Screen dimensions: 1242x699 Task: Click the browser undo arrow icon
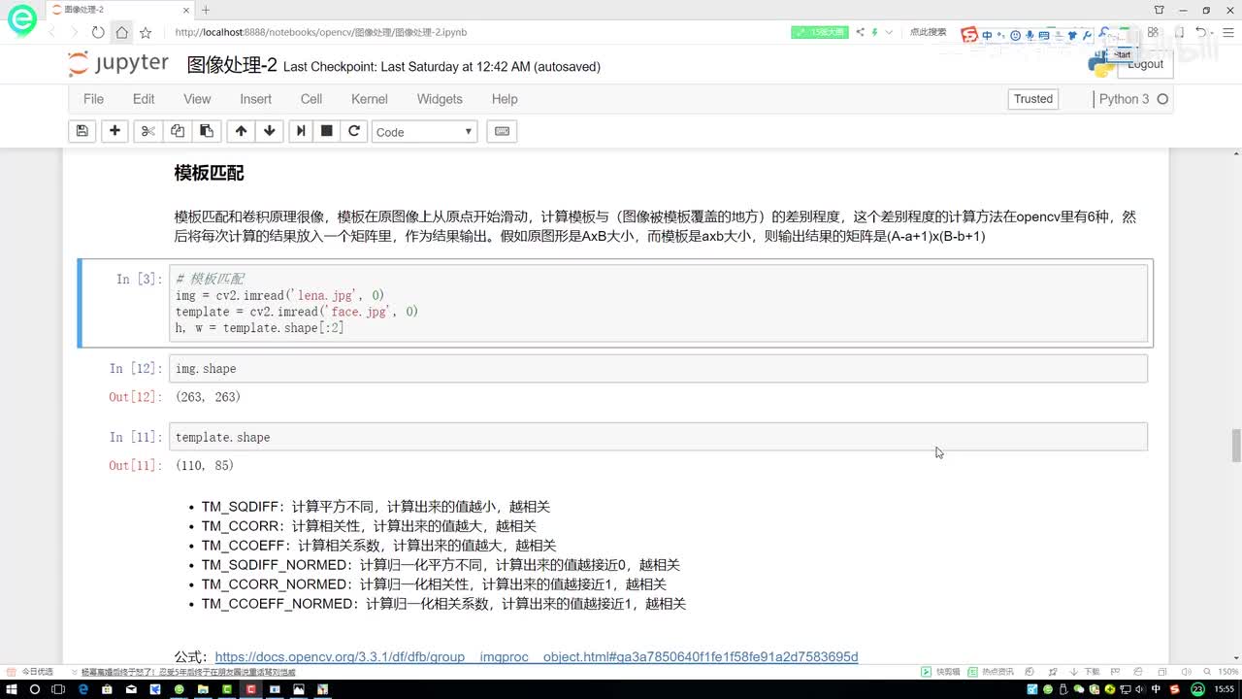pos(1202,32)
